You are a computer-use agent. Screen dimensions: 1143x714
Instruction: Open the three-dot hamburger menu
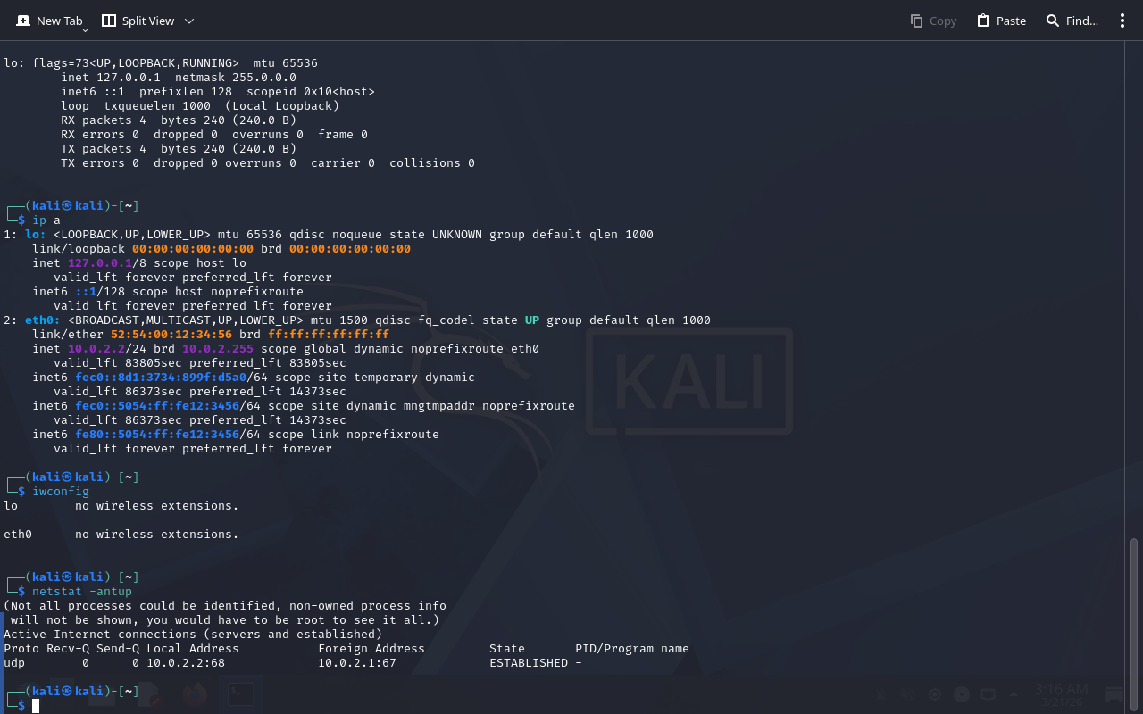[1122, 21]
